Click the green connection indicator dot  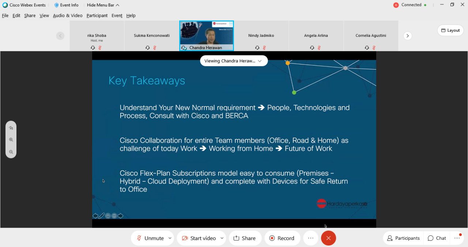tap(425, 5)
